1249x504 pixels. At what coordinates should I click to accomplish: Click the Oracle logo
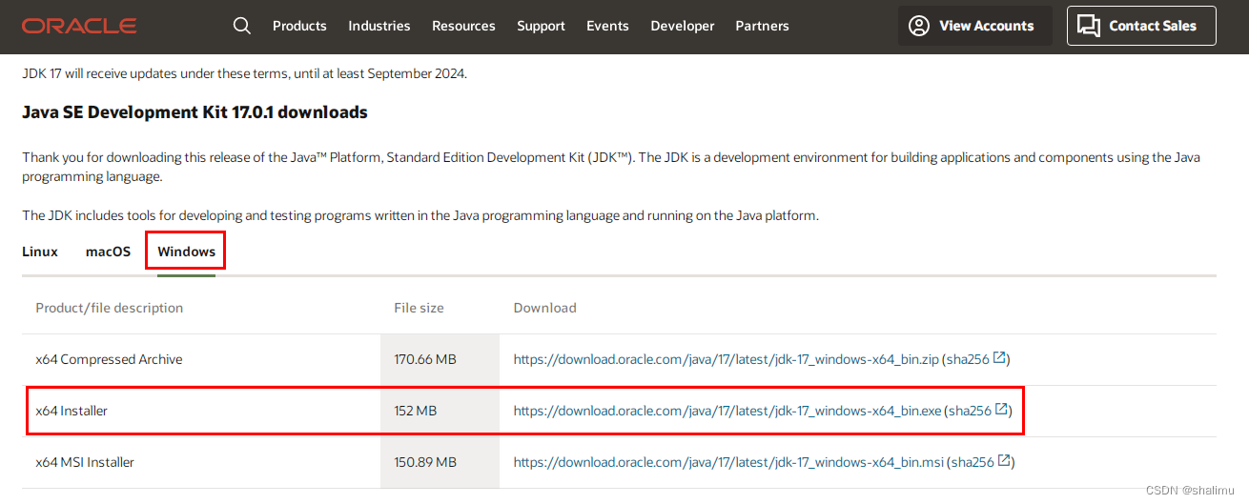(79, 26)
